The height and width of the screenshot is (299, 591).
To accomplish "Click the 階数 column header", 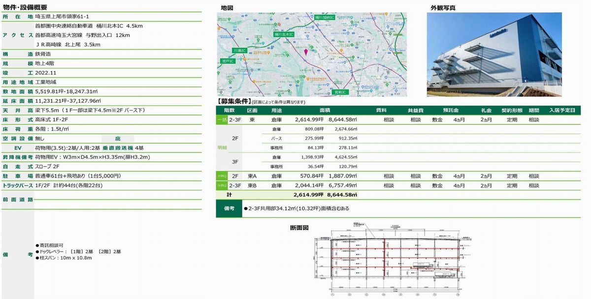I will pyautogui.click(x=229, y=111).
